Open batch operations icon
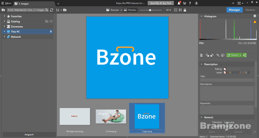 tap(223, 55)
